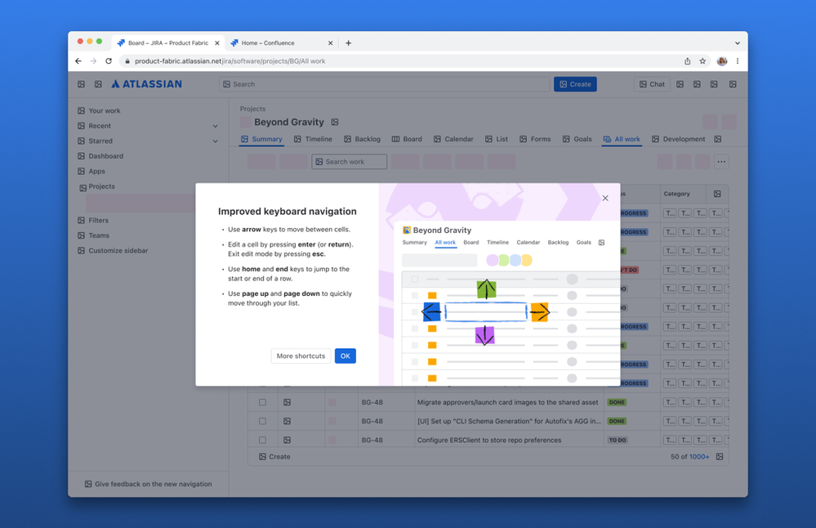The image size is (816, 528).
Task: Open TO DO status of Configure ERSClient row
Action: tap(618, 440)
